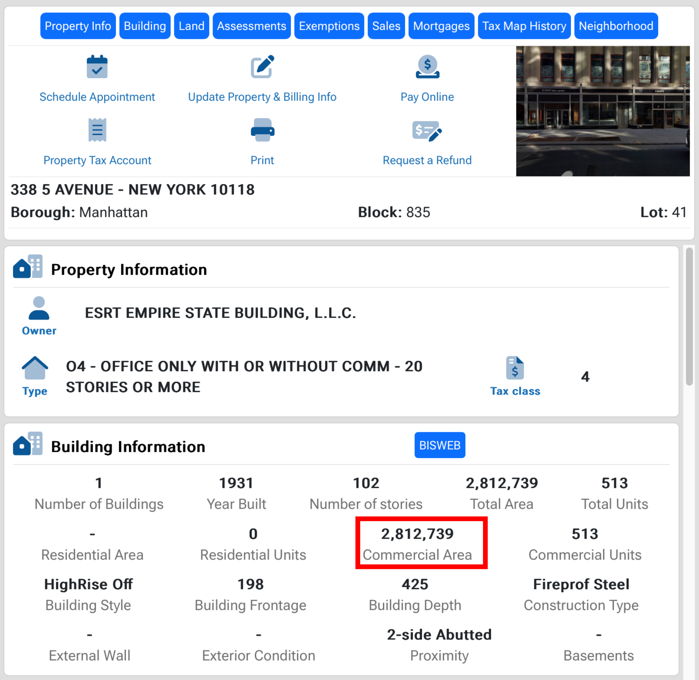
Task: Click the Building Information section icon
Action: [28, 443]
